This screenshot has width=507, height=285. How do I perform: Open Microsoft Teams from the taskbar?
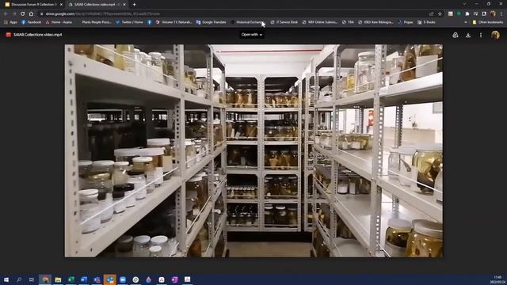(x=97, y=279)
